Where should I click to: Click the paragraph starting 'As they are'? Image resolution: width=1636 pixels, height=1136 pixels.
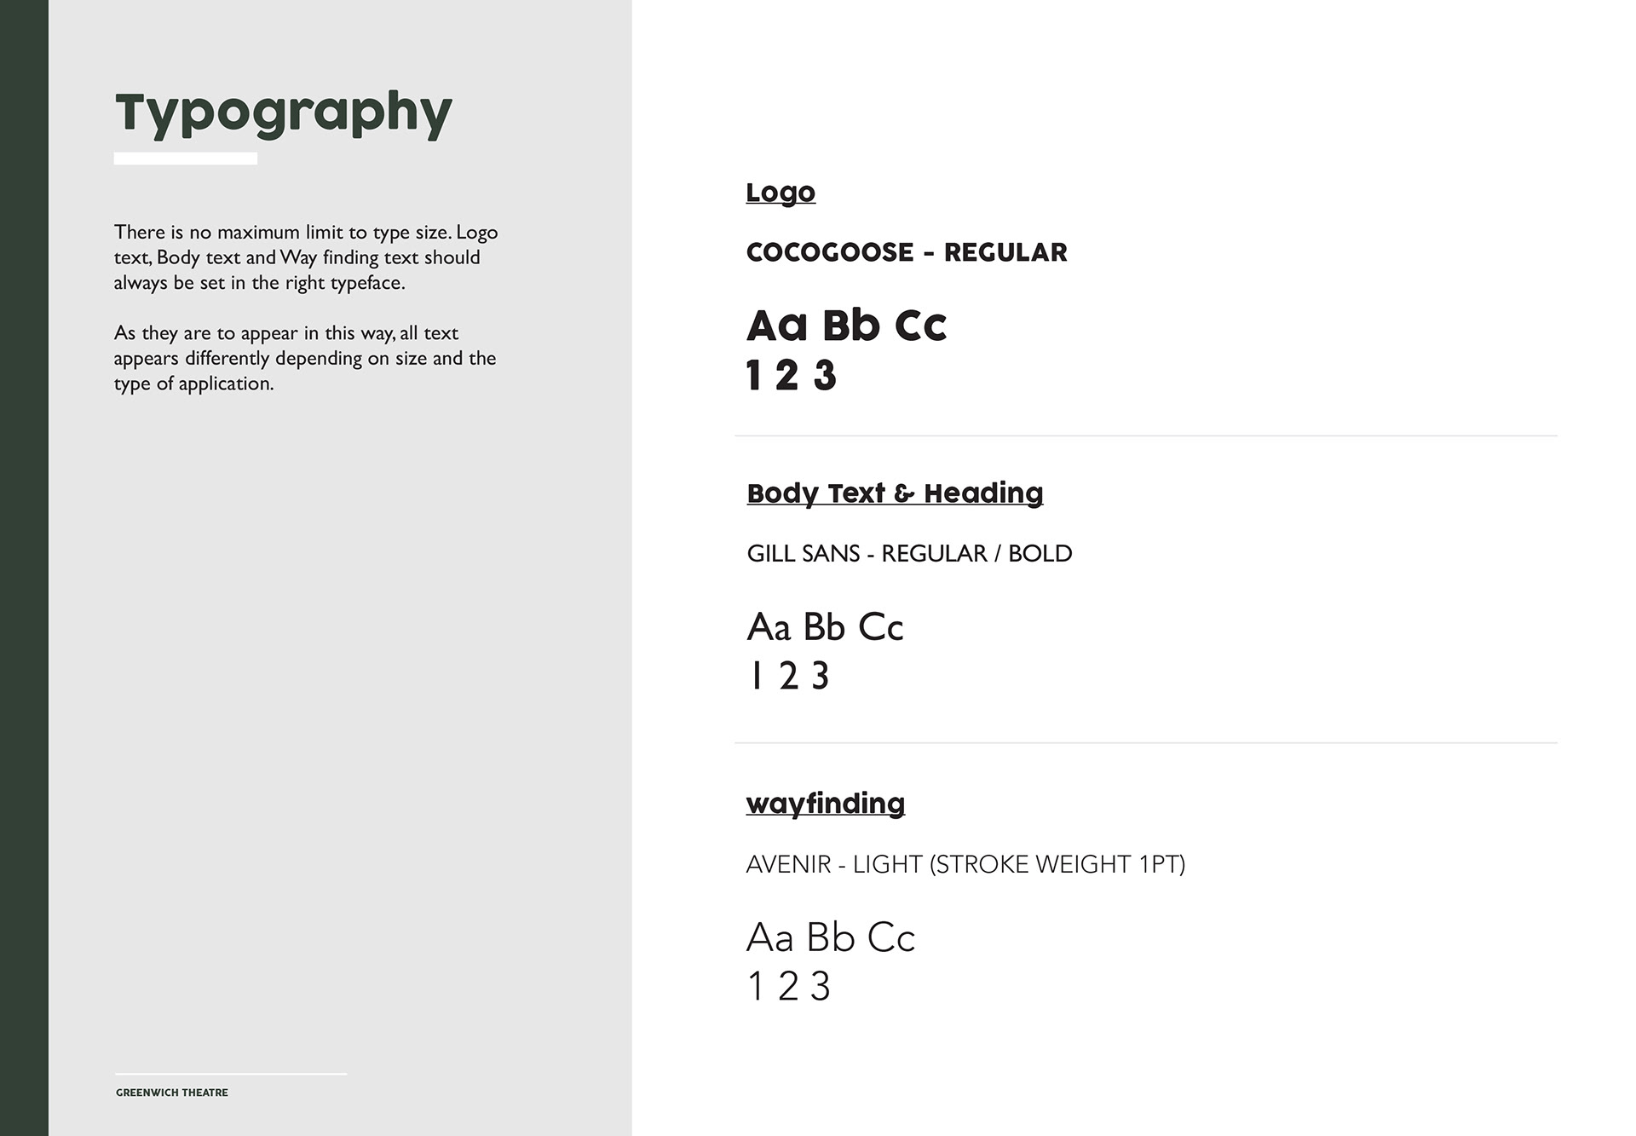[x=305, y=358]
